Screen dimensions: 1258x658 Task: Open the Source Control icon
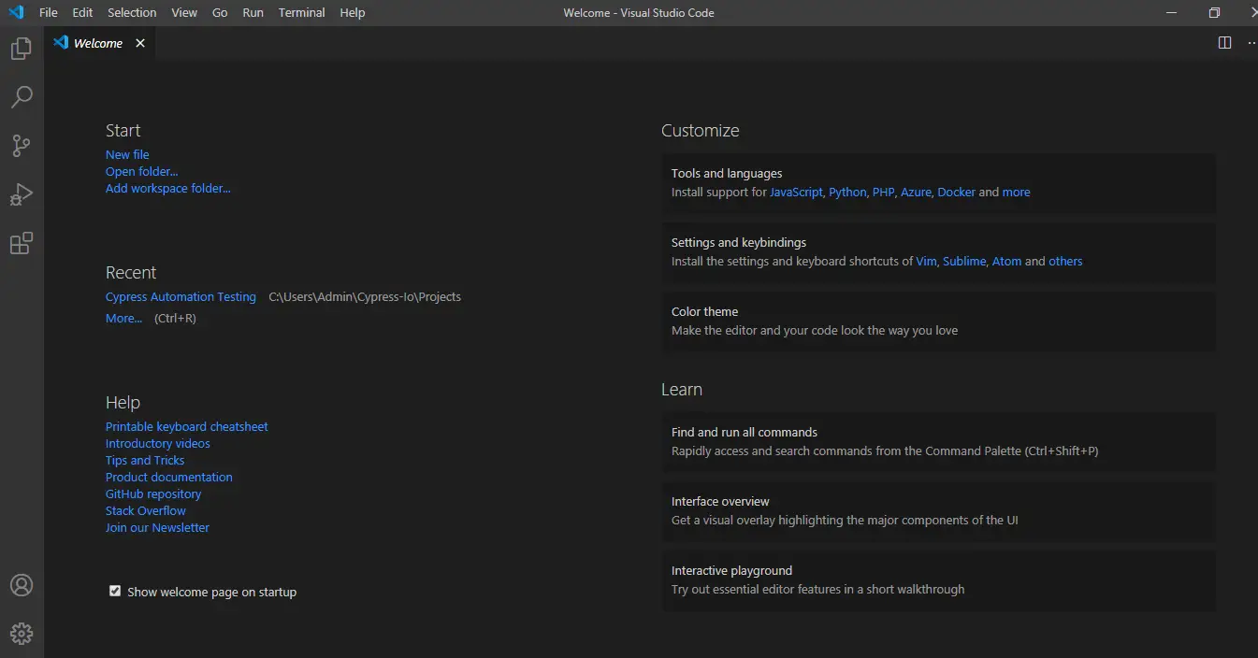point(21,146)
